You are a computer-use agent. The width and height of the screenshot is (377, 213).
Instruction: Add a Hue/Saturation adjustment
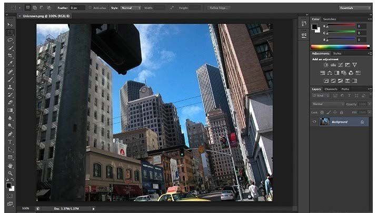click(322, 73)
